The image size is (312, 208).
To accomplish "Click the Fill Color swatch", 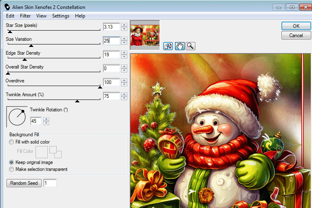I will coord(42,152).
